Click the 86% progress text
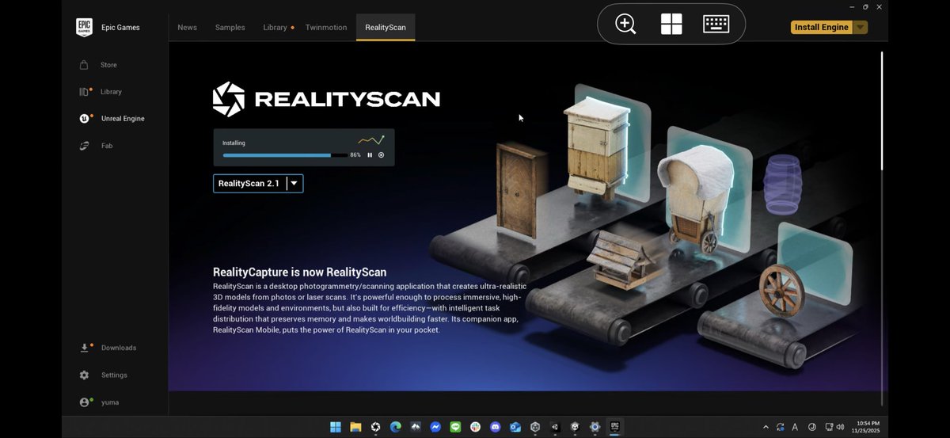 tap(355, 155)
